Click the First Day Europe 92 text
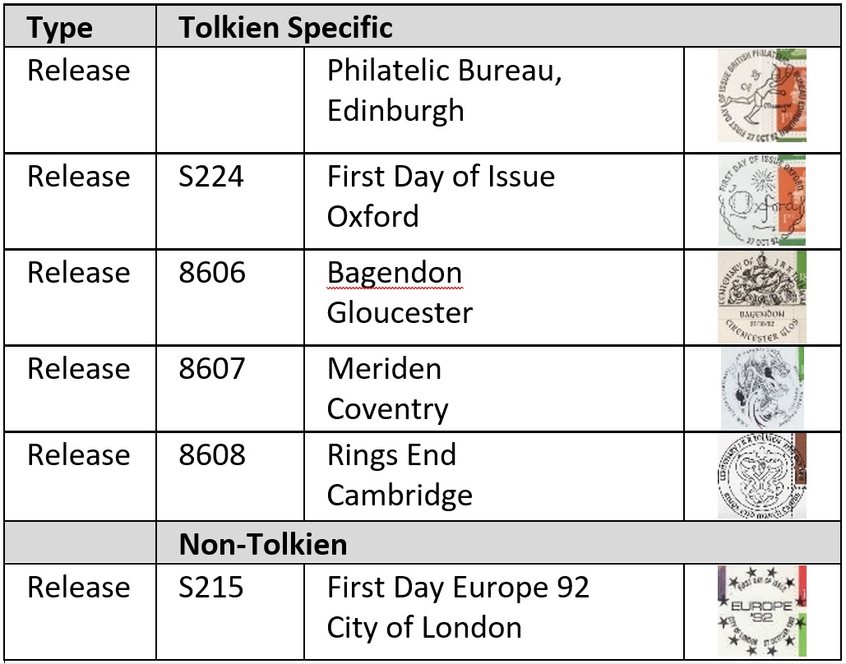Screen dimensions: 846x664 [x=457, y=587]
